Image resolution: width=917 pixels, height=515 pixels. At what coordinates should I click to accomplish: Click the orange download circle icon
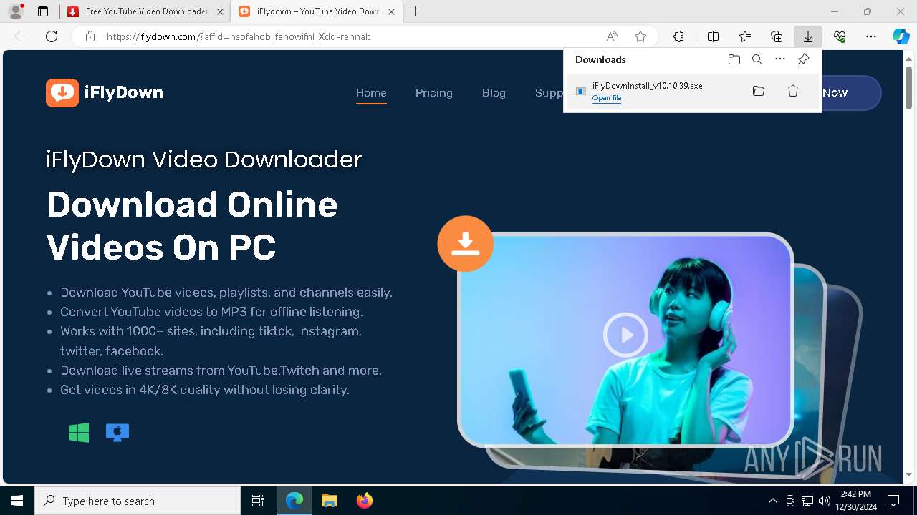point(466,243)
